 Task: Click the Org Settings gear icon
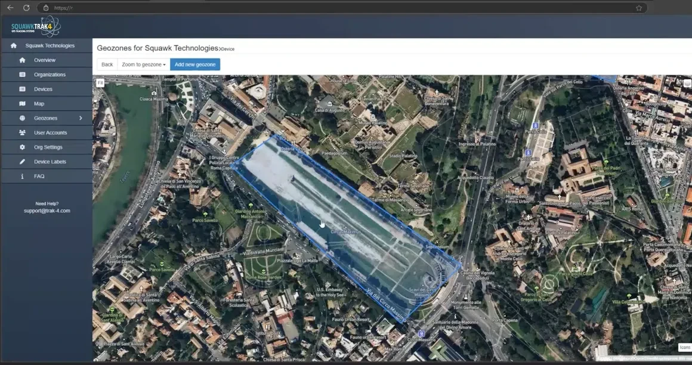[x=22, y=147]
